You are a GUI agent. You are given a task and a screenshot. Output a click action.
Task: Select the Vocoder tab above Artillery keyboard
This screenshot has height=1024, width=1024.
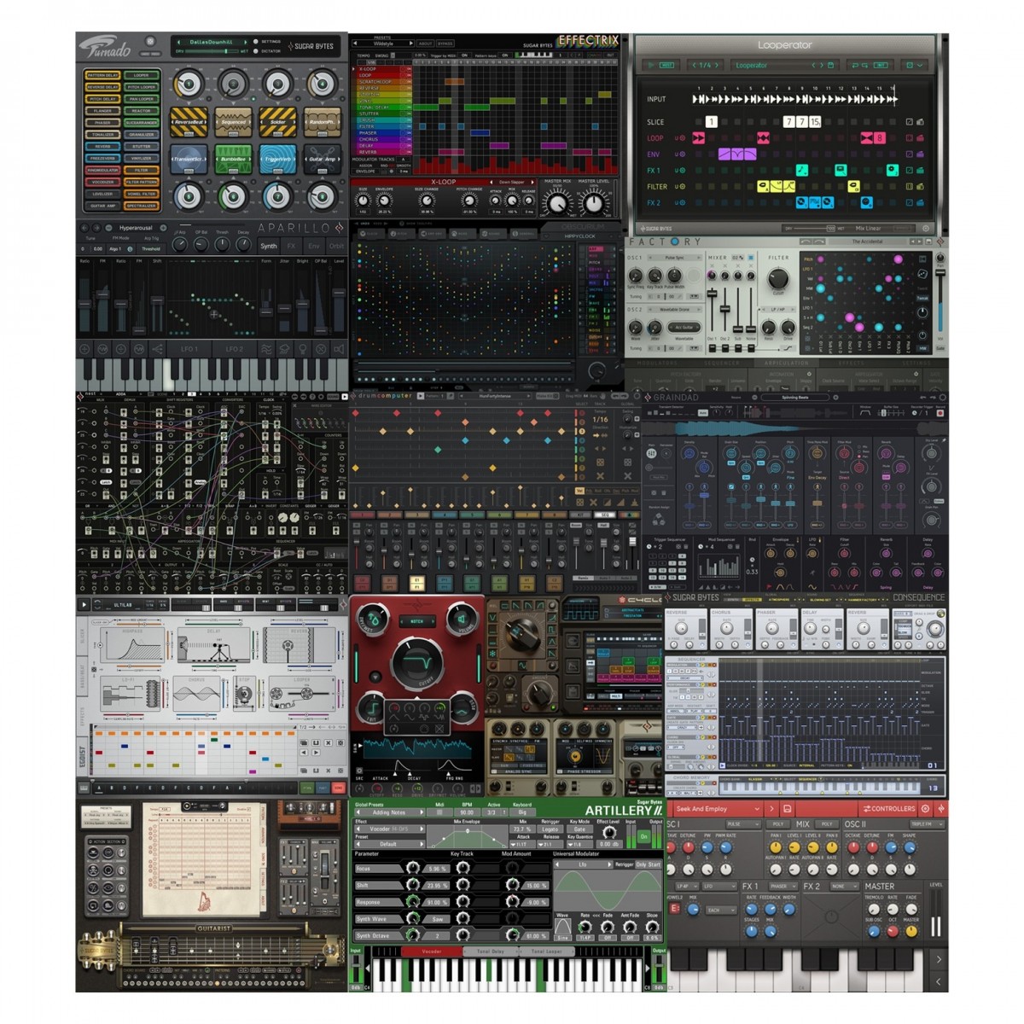pos(432,951)
